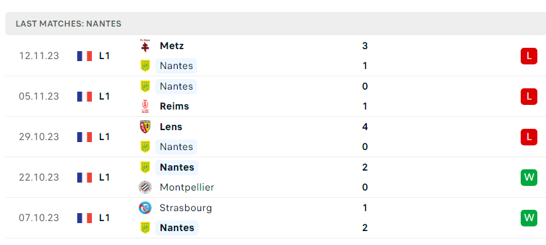Open the Metz team link
546x245 pixels.
[172, 46]
